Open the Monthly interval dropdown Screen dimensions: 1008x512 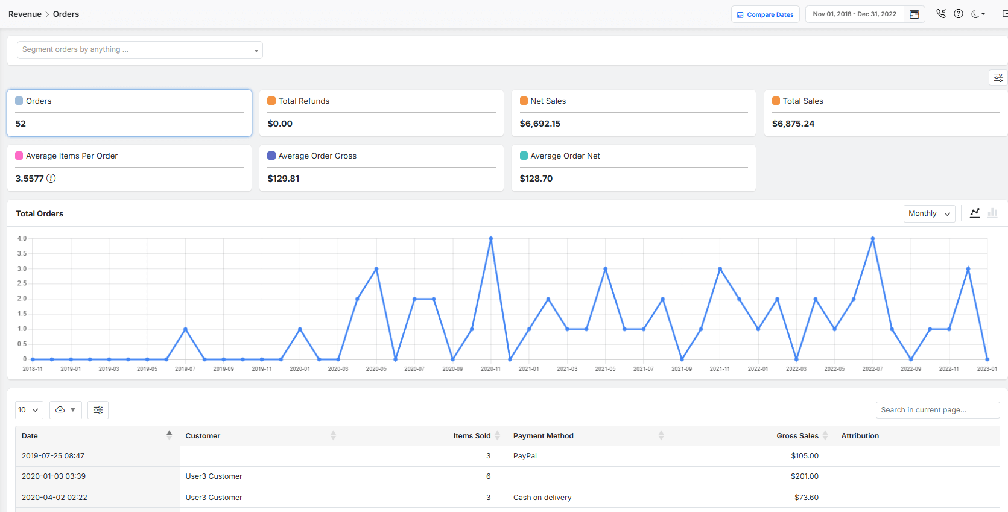[x=928, y=213]
